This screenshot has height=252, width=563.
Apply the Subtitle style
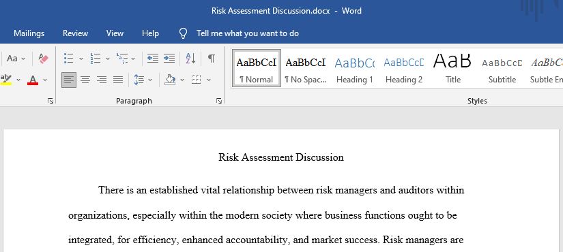point(502,69)
